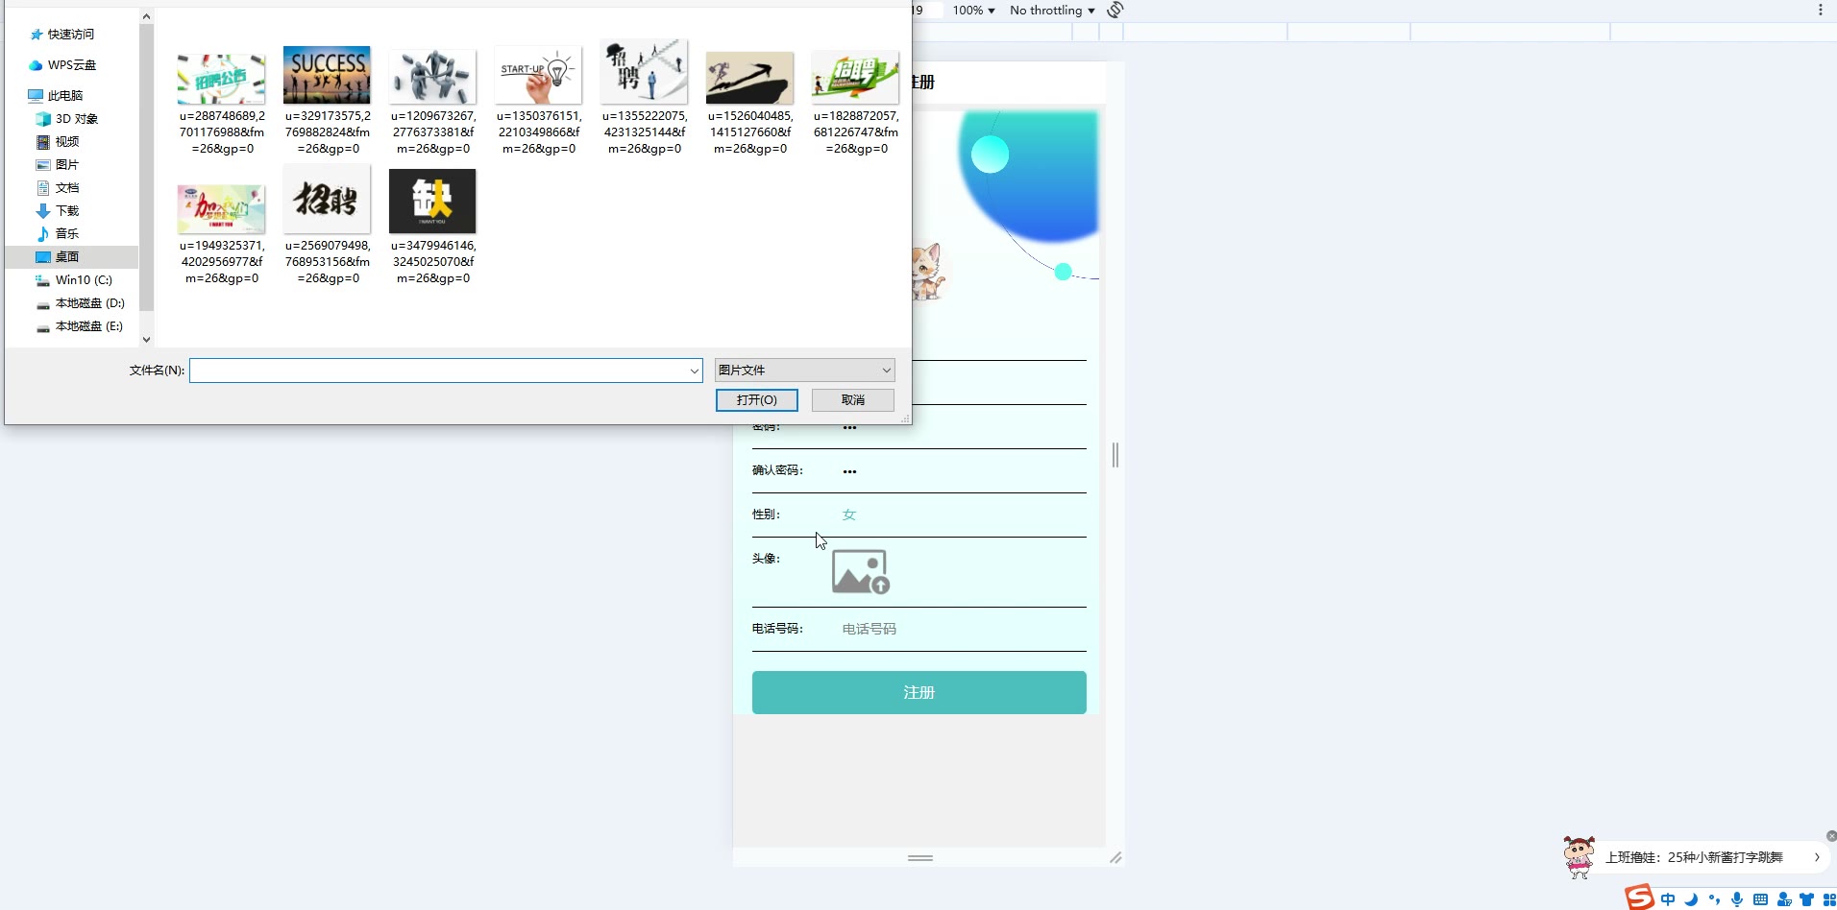Open the DevTools more options menu

click(x=1820, y=11)
